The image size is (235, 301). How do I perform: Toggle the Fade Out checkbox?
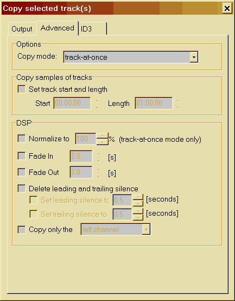coord(22,172)
